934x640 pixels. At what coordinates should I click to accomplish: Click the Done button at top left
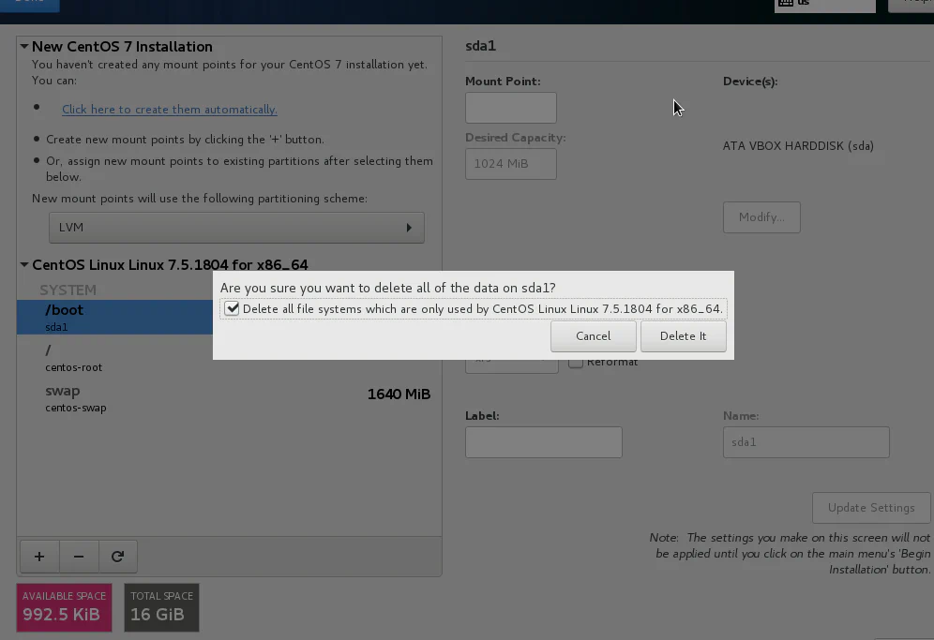pos(30,5)
